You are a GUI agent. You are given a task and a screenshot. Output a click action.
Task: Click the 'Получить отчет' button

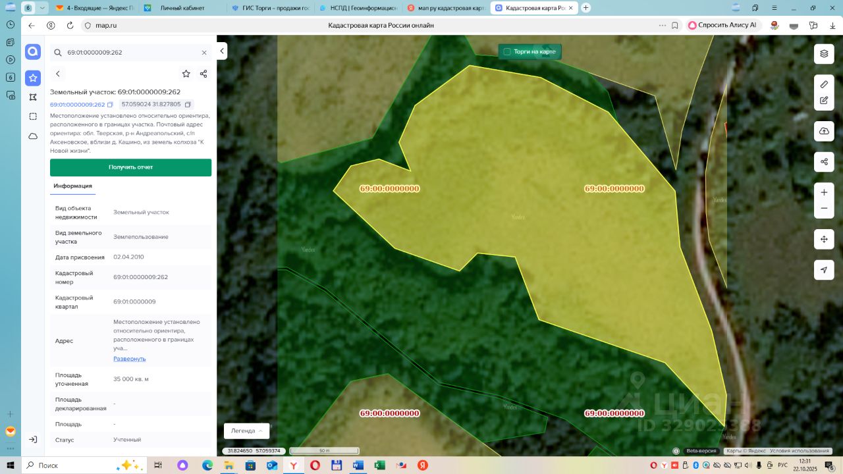click(130, 167)
